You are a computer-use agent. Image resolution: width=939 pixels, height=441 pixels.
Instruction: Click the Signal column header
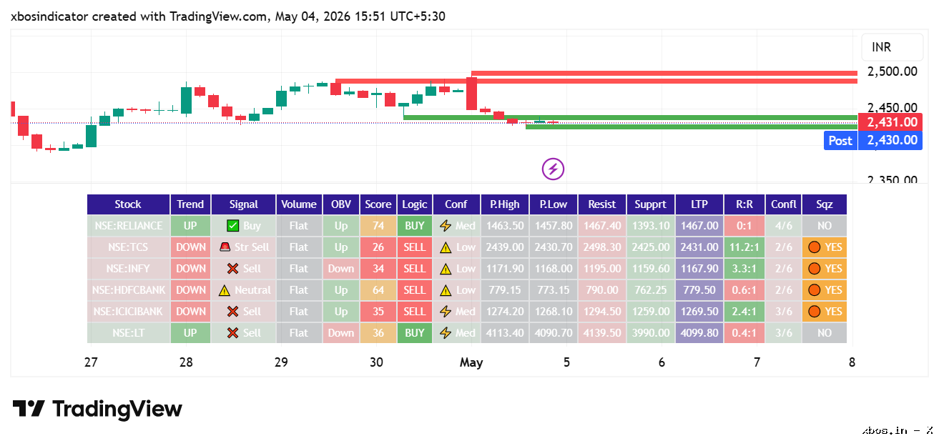(243, 204)
